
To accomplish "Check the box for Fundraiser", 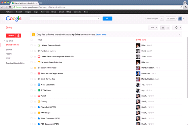I will 32,51.
